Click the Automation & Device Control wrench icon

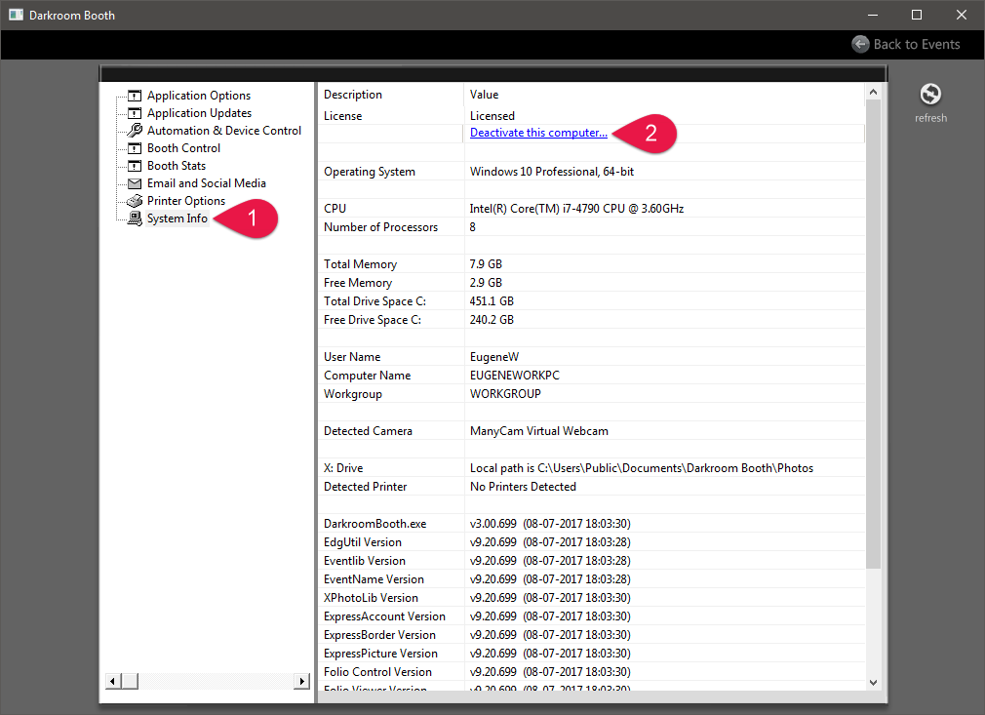click(x=135, y=130)
